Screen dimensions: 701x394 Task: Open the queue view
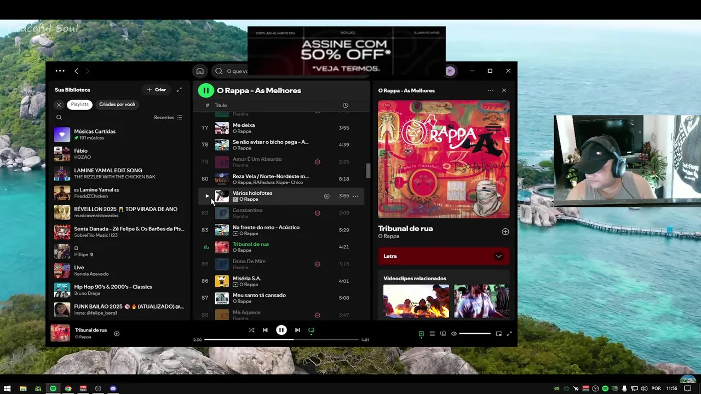432,334
